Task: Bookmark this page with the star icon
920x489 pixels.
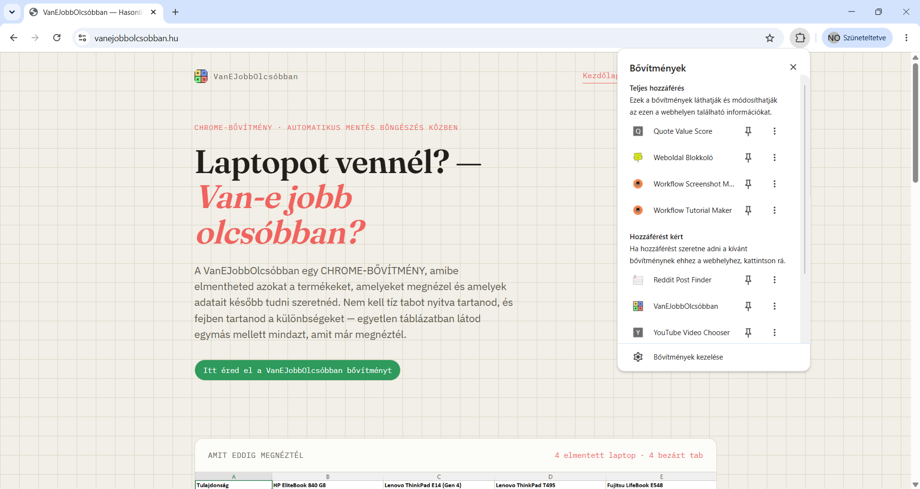Action: (770, 38)
